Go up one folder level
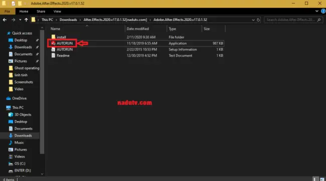The height and width of the screenshot is (181, 326). pyautogui.click(x=26, y=20)
